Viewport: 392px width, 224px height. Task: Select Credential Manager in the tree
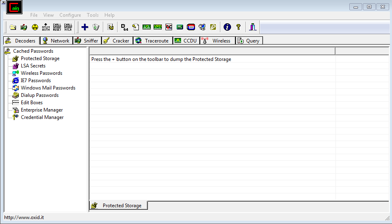click(x=42, y=117)
